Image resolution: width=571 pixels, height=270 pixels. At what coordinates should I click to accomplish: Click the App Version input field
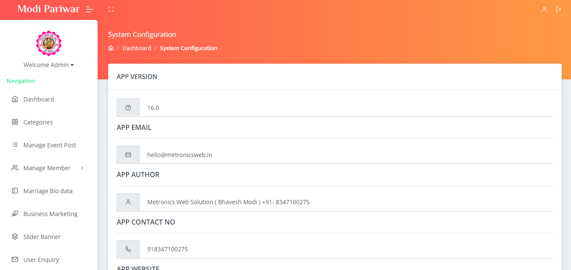coord(346,108)
